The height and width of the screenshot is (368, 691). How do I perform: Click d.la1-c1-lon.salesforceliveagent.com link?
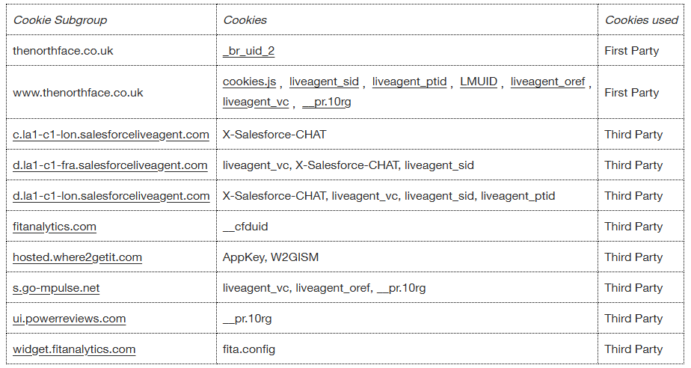click(x=111, y=196)
